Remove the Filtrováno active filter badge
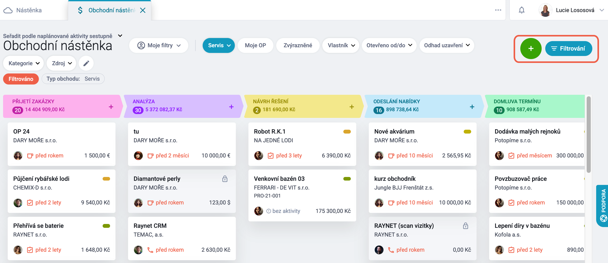The image size is (608, 263). [x=21, y=79]
